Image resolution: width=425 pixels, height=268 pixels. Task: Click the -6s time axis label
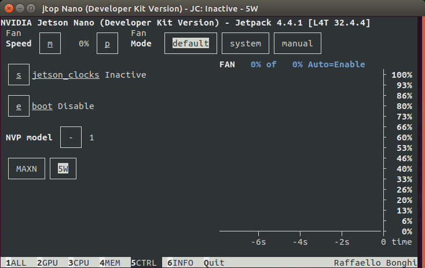pyautogui.click(x=258, y=242)
